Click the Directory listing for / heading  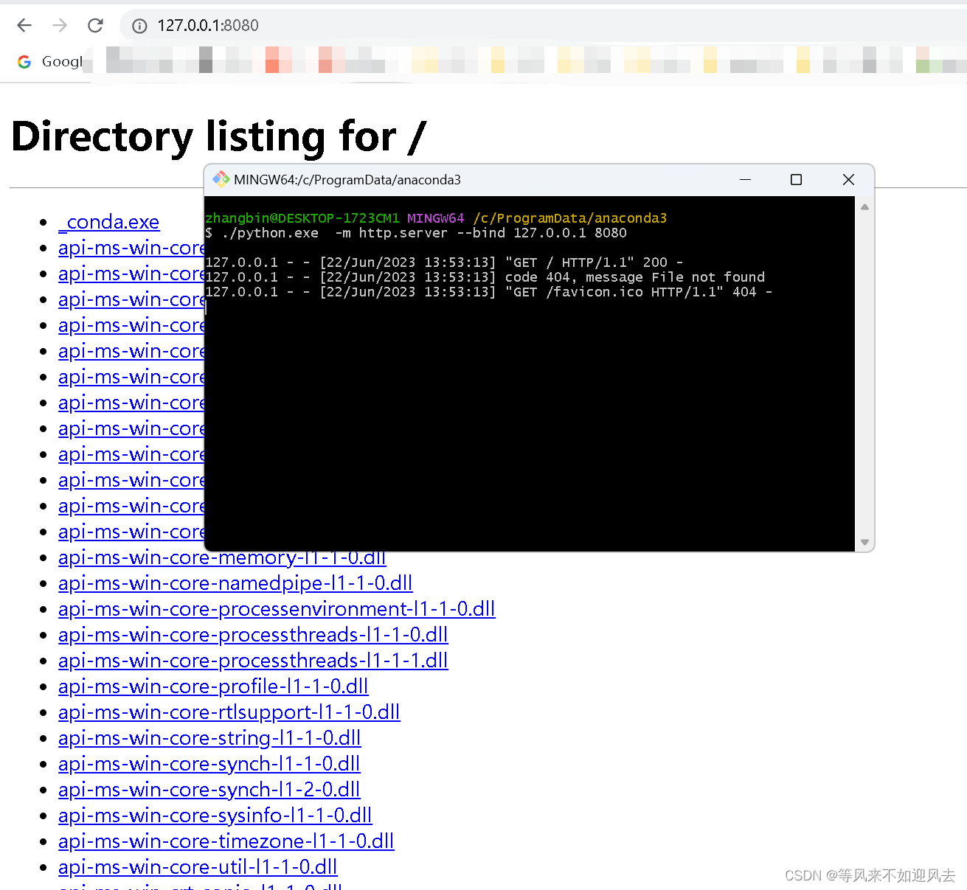coord(219,137)
